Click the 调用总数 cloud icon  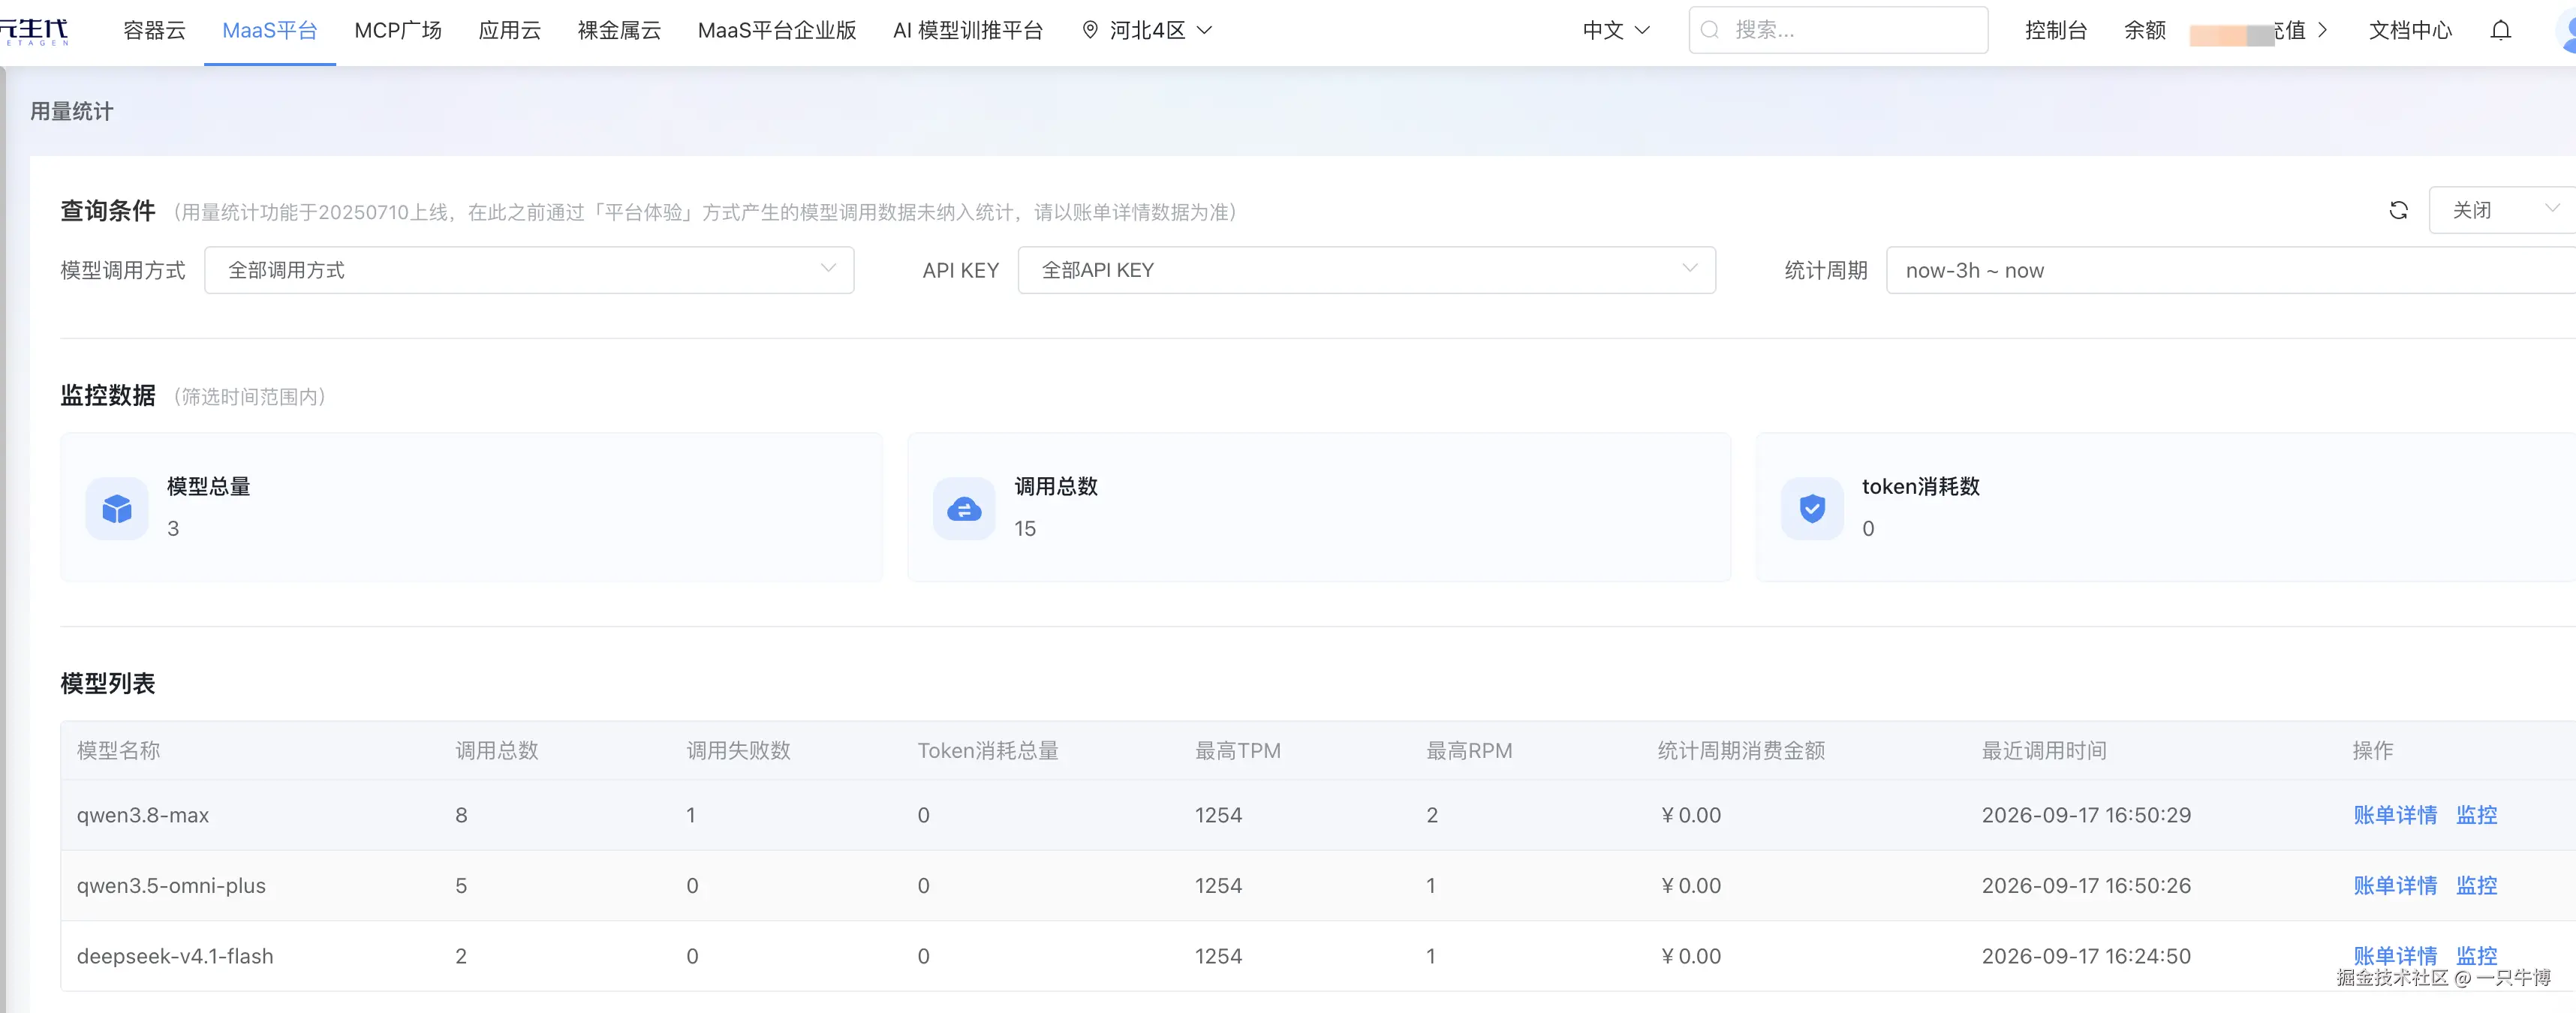(964, 509)
